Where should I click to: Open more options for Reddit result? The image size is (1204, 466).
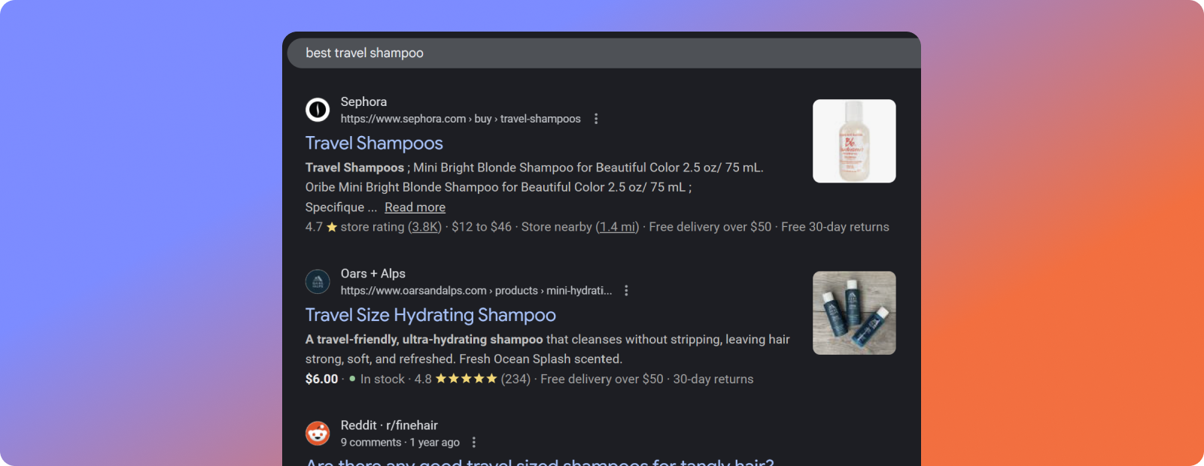tap(473, 442)
